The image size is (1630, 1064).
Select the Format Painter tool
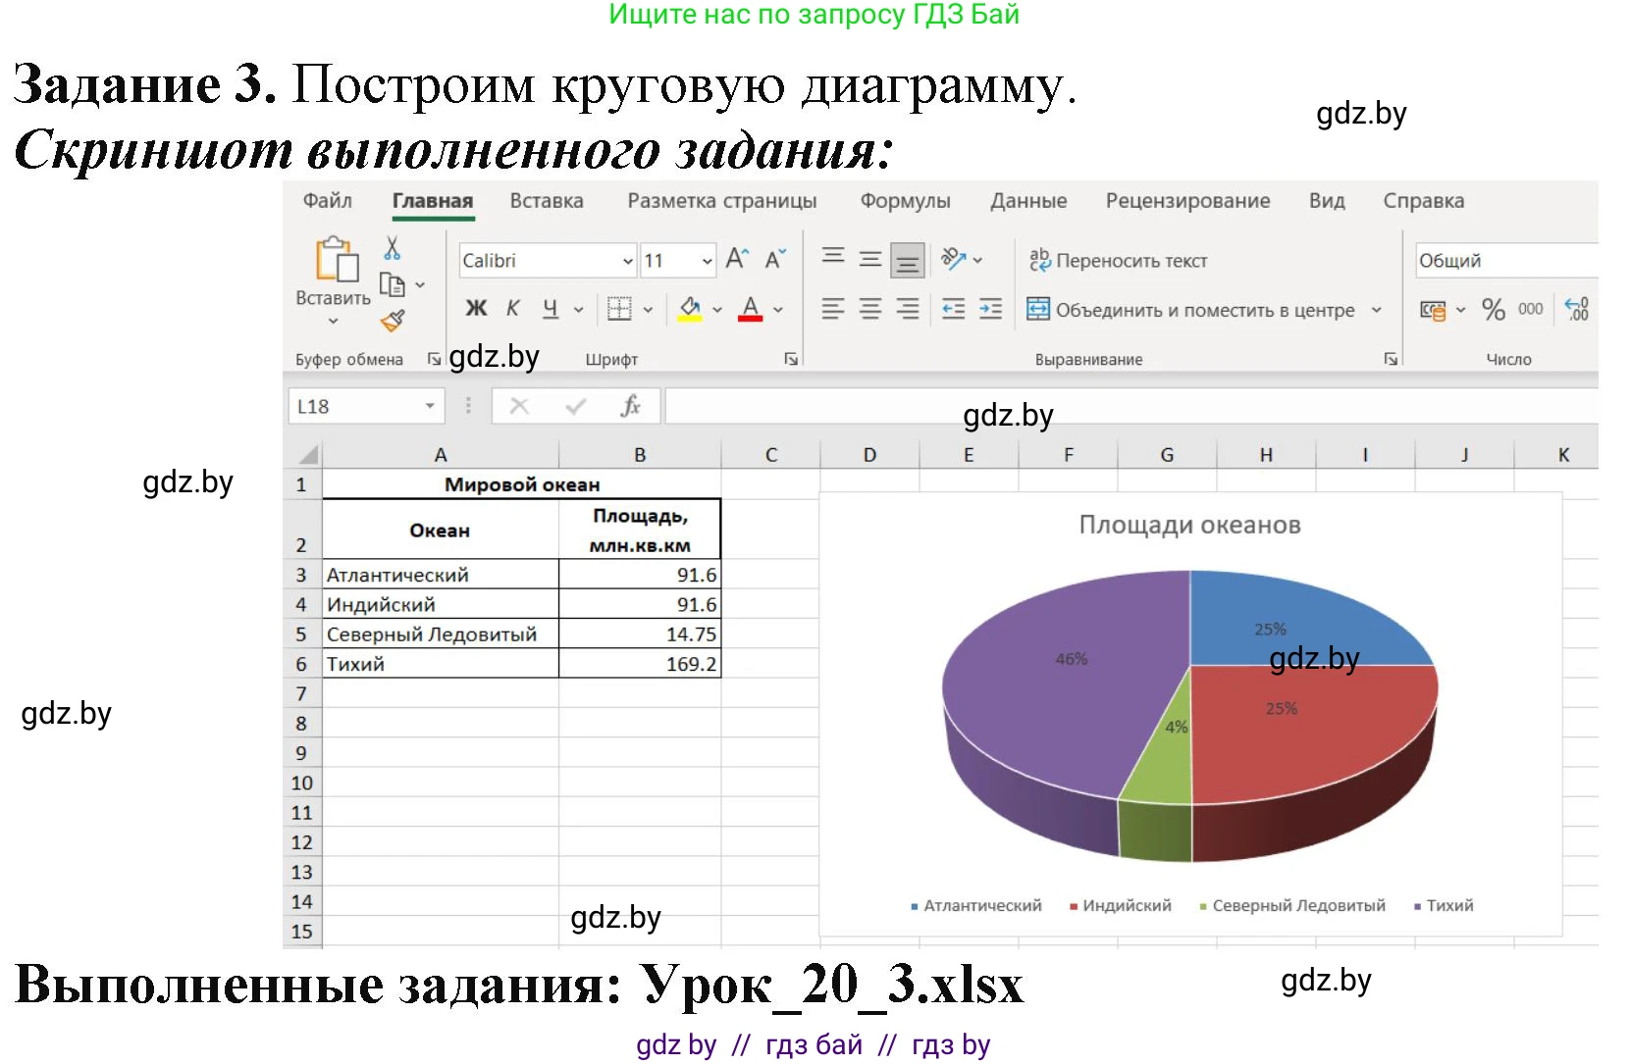click(x=392, y=319)
